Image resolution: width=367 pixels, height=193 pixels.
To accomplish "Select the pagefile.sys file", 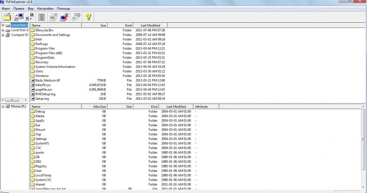I will click(x=44, y=90).
